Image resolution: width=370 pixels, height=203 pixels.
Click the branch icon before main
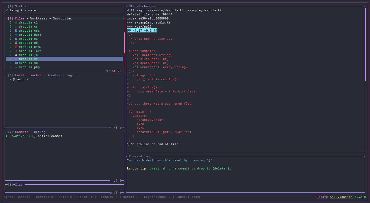[14, 79]
